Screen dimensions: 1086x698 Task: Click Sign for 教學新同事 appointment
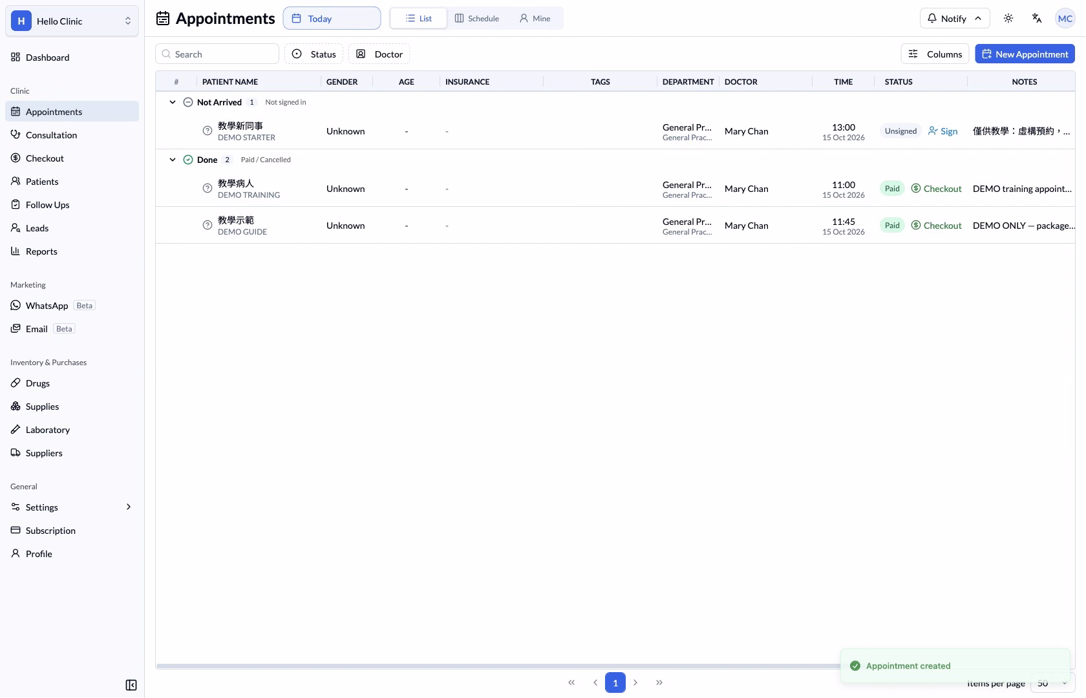coord(943,131)
